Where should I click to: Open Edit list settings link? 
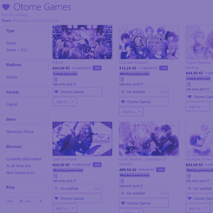(x=14, y=15)
